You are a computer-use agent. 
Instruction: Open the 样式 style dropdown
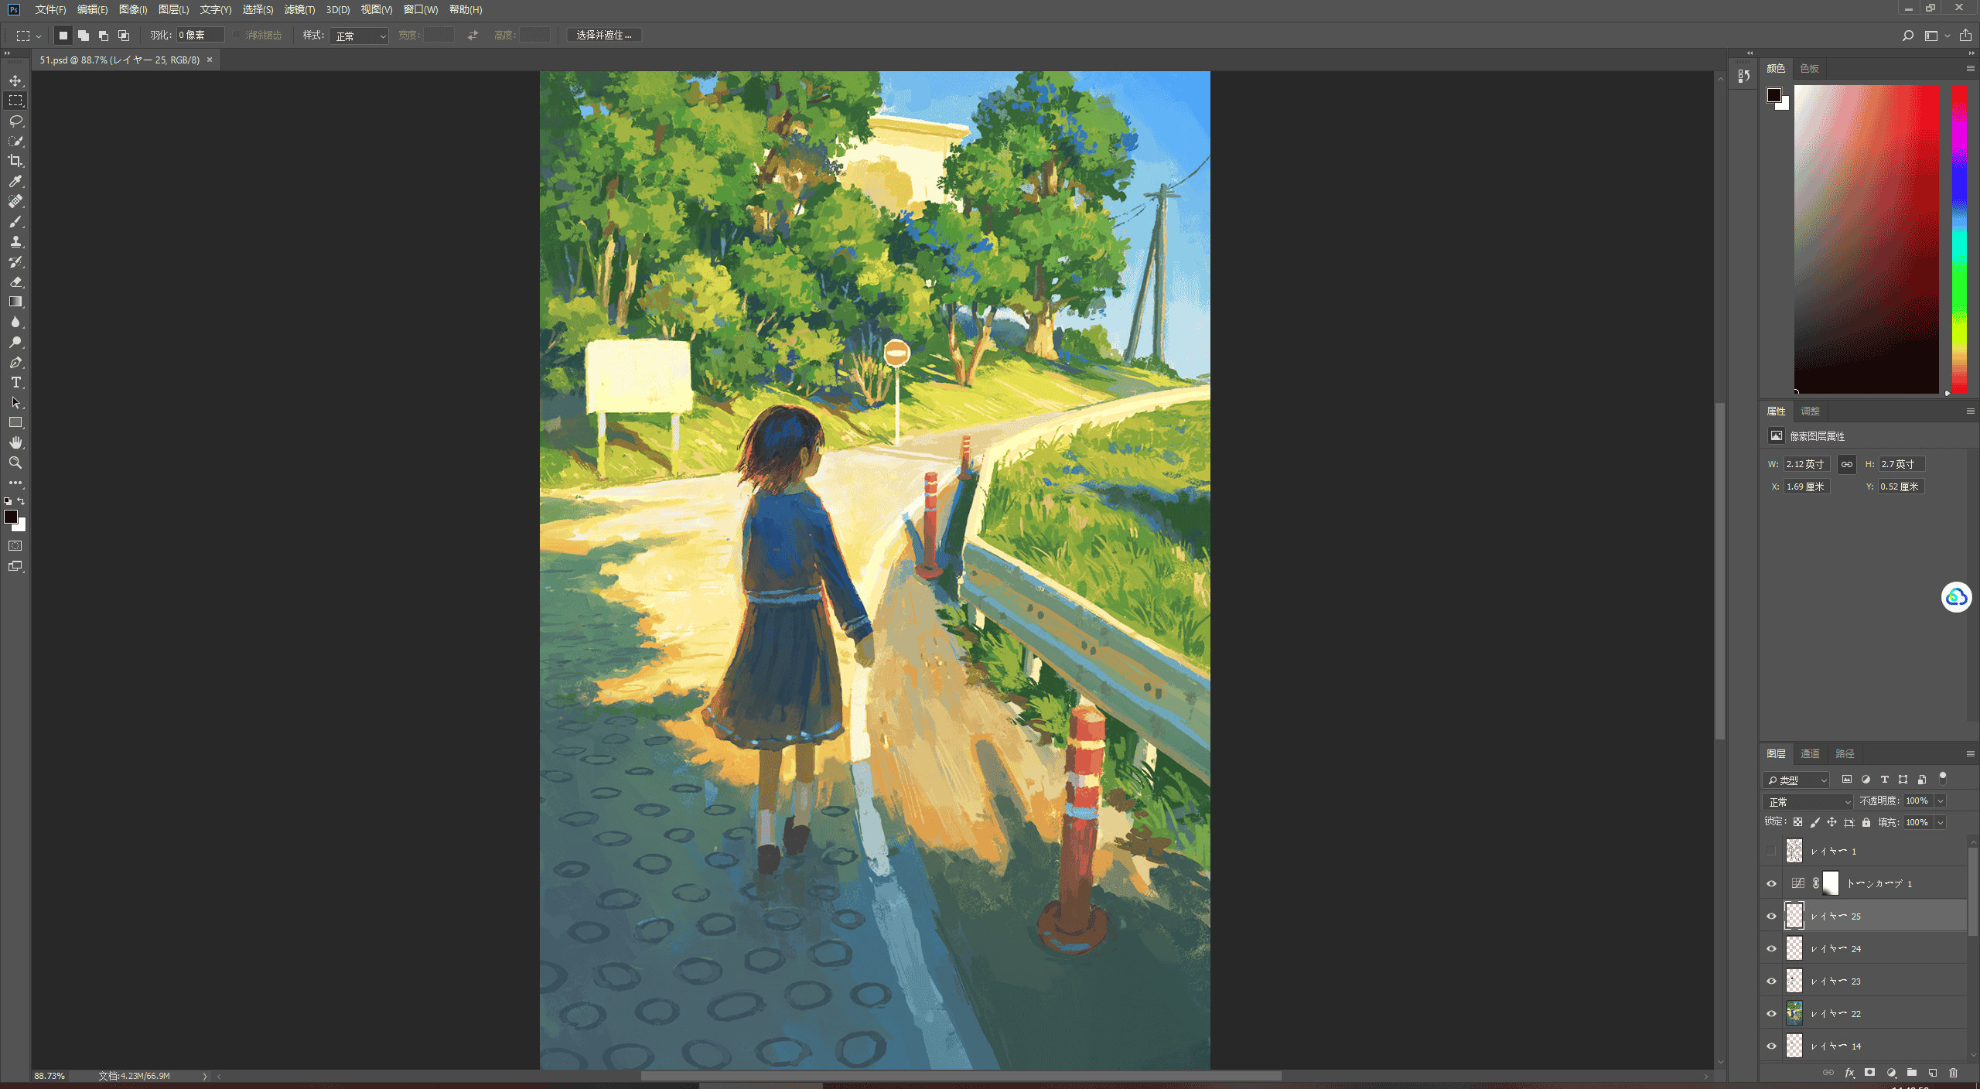tap(358, 36)
